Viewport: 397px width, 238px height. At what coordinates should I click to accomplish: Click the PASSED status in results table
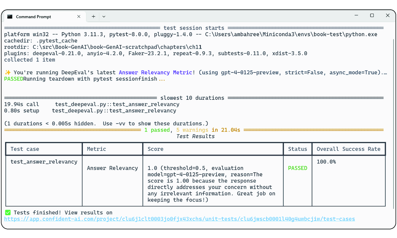[x=297, y=168]
